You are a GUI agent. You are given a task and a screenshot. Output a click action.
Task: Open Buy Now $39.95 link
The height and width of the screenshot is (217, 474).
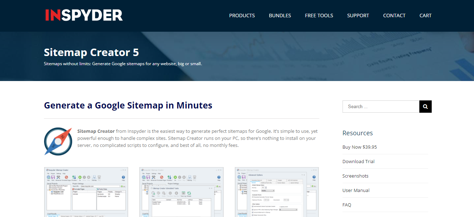click(359, 147)
